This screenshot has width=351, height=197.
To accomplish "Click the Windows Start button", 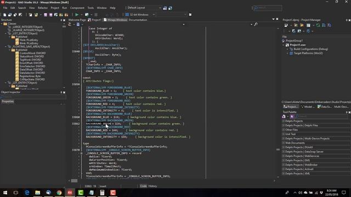I will point(5,193).
